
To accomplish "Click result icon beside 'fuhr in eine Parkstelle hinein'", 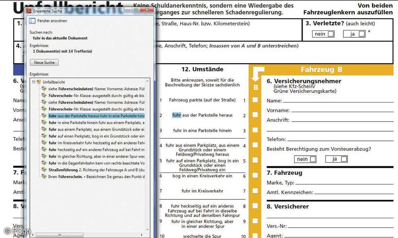I will (44, 122).
